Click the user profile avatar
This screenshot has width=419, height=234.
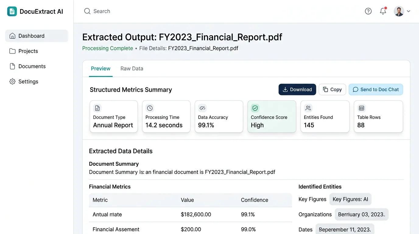399,11
